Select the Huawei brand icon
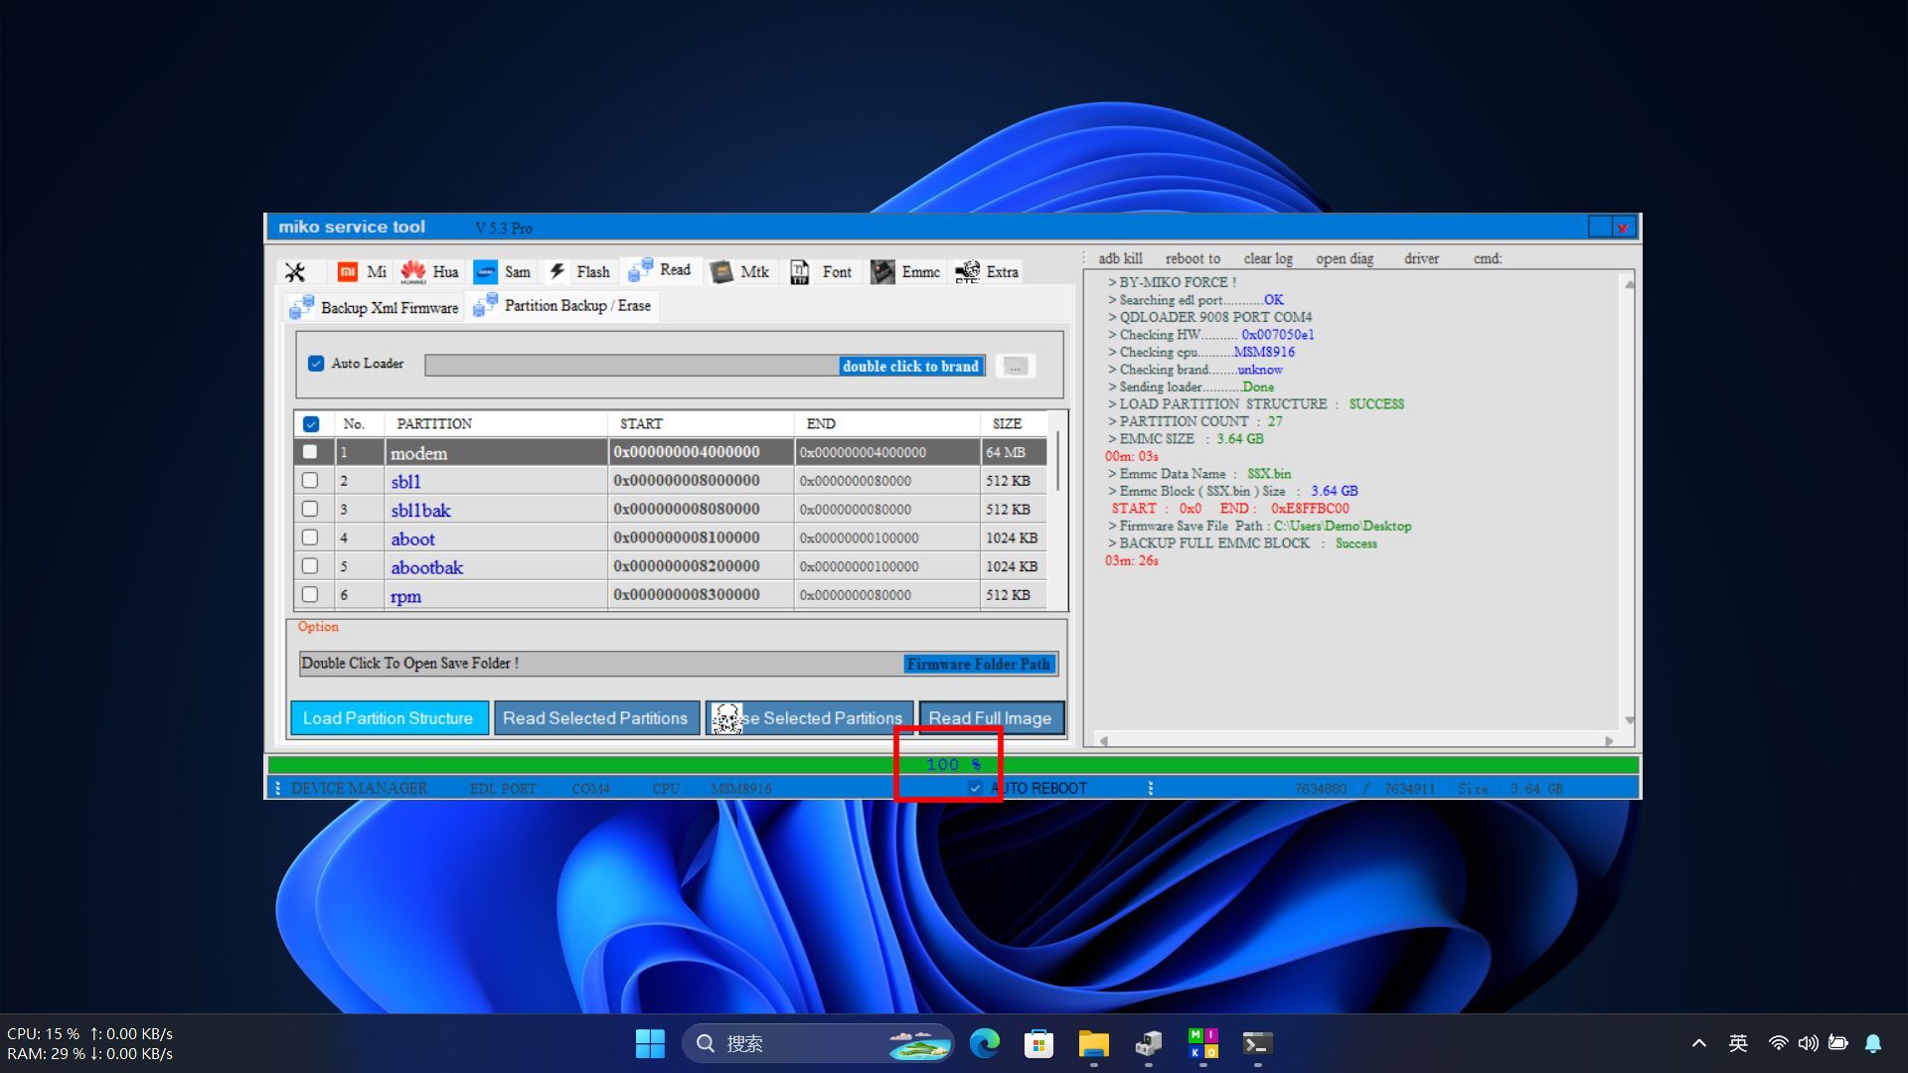This screenshot has height=1073, width=1908. coord(413,271)
